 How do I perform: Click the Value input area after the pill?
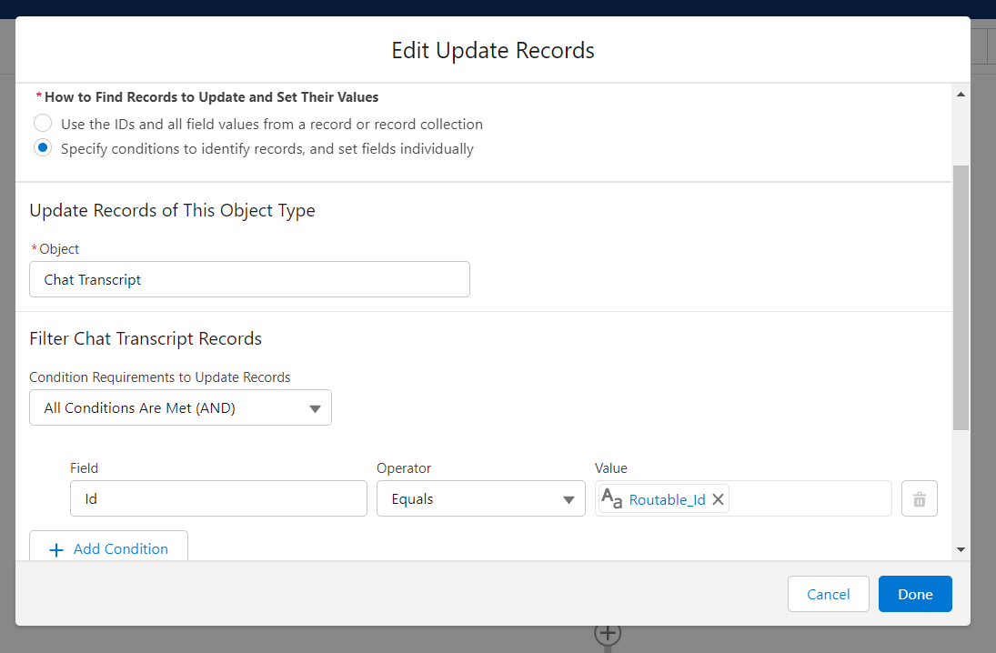[810, 499]
